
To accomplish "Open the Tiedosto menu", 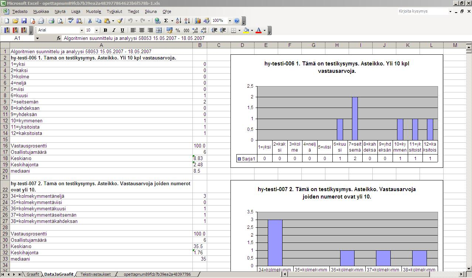I will click(x=20, y=11).
